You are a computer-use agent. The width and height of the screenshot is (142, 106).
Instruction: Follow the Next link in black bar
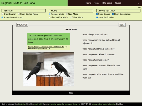pyautogui.click(x=71, y=93)
